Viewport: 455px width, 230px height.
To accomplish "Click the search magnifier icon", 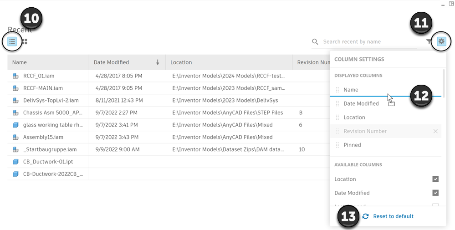I will [315, 42].
